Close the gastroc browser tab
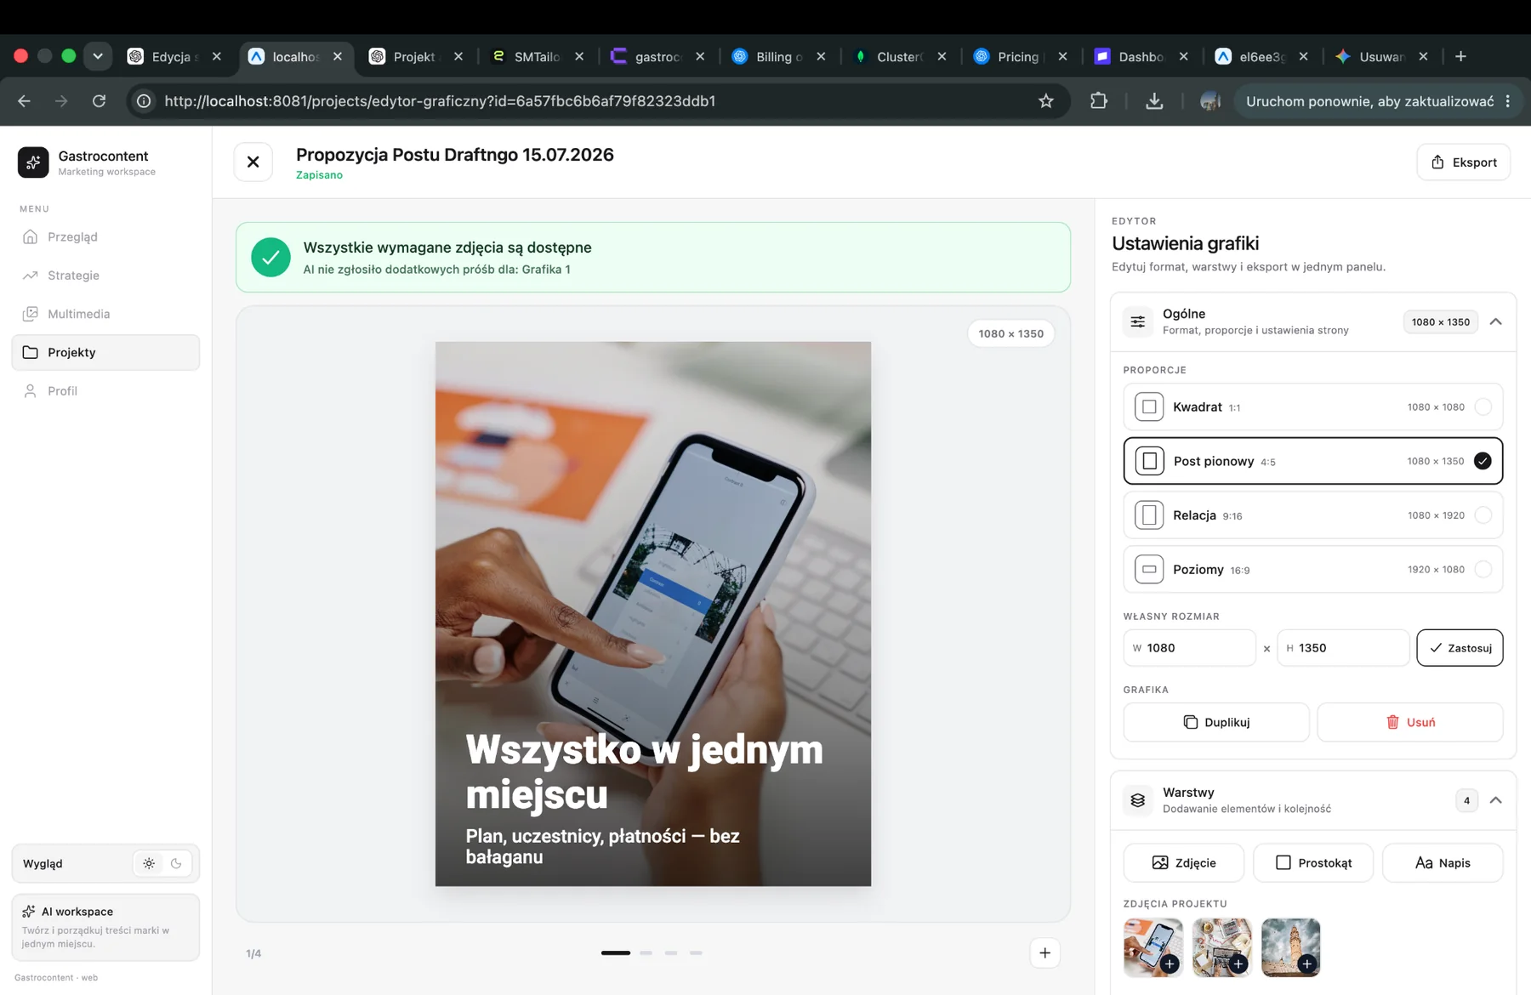The height and width of the screenshot is (995, 1531). tap(700, 56)
